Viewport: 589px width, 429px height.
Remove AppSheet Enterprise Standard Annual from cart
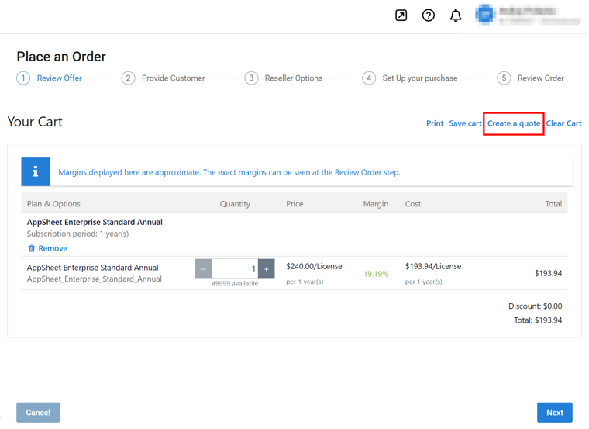[x=48, y=248]
